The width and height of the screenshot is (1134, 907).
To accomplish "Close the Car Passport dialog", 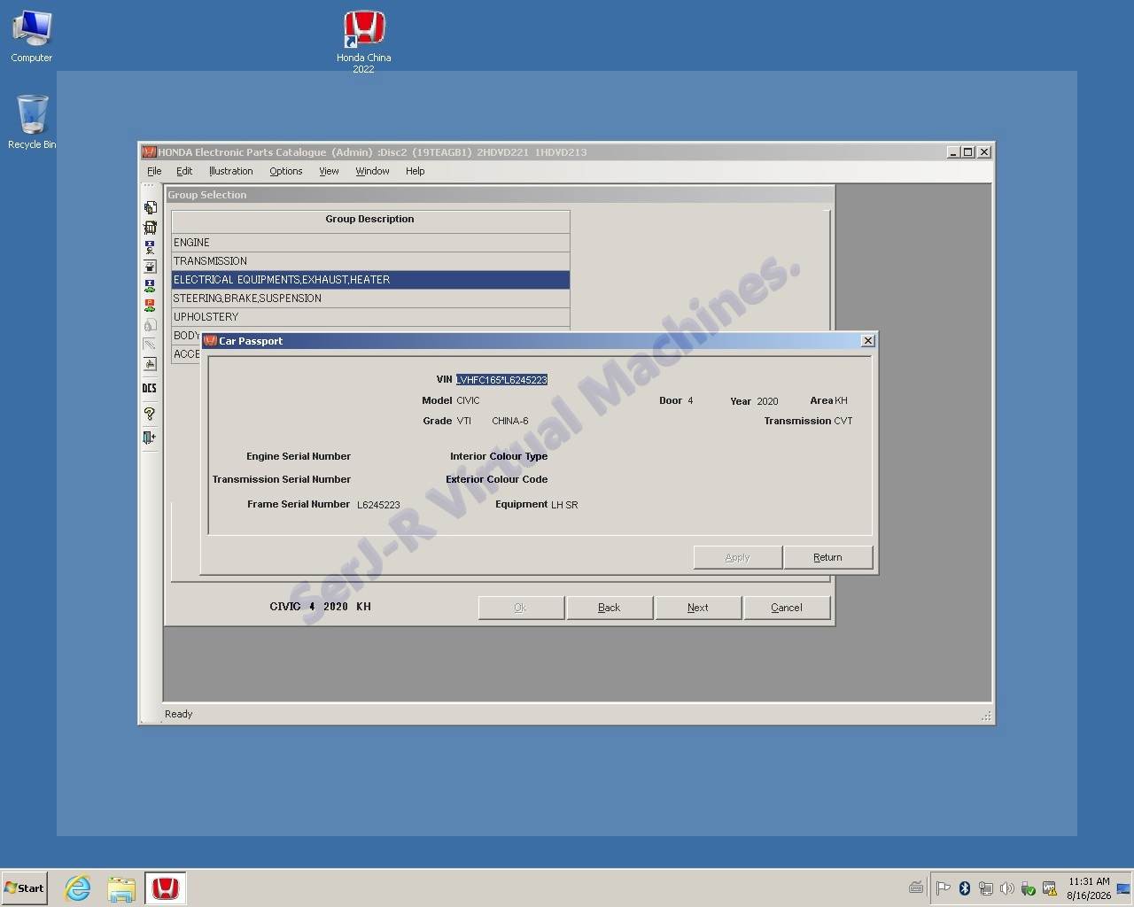I will point(868,341).
